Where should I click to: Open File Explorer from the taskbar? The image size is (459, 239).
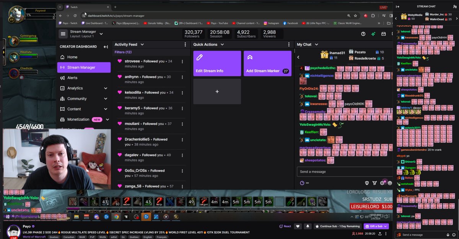[76, 217]
